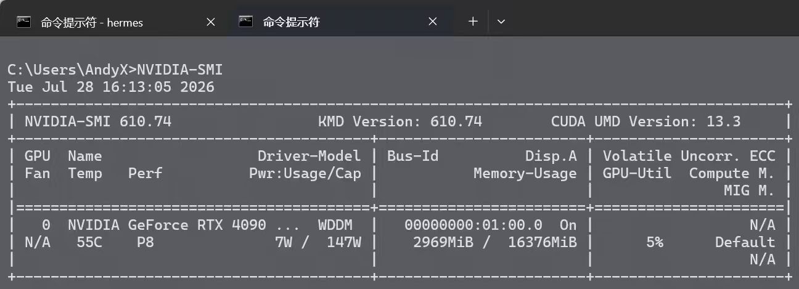This screenshot has height=289, width=799.
Task: Open the profile dropdown chevron
Action: click(x=501, y=22)
